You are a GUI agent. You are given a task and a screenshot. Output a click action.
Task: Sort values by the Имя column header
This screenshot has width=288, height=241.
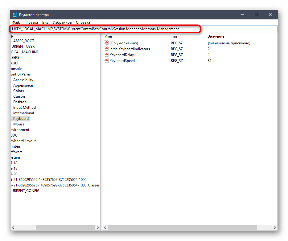click(x=136, y=36)
